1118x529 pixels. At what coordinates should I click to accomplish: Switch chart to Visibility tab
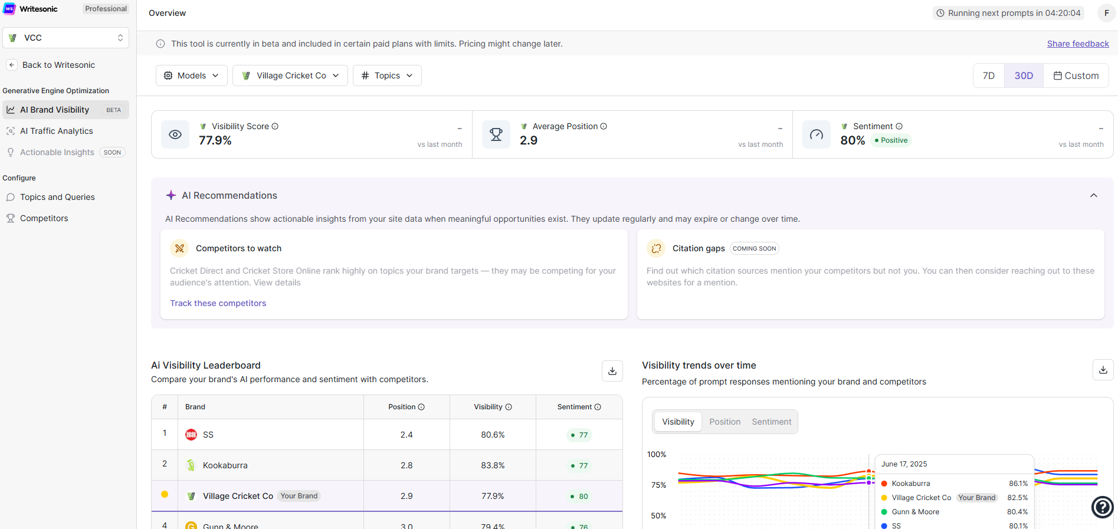(678, 422)
